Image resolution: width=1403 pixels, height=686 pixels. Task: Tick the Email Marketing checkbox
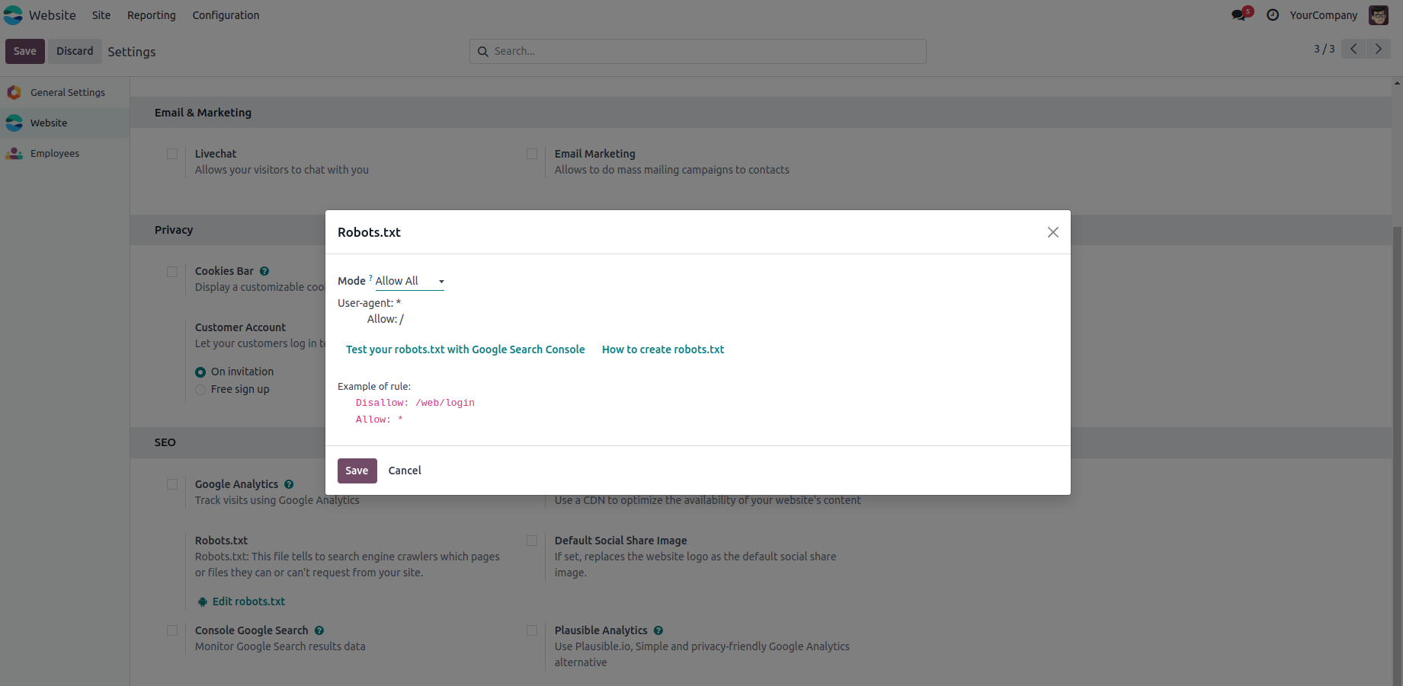point(532,154)
